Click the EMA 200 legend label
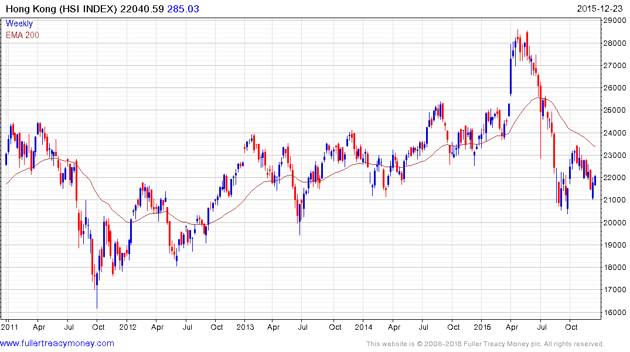The height and width of the screenshot is (352, 630). [22, 35]
